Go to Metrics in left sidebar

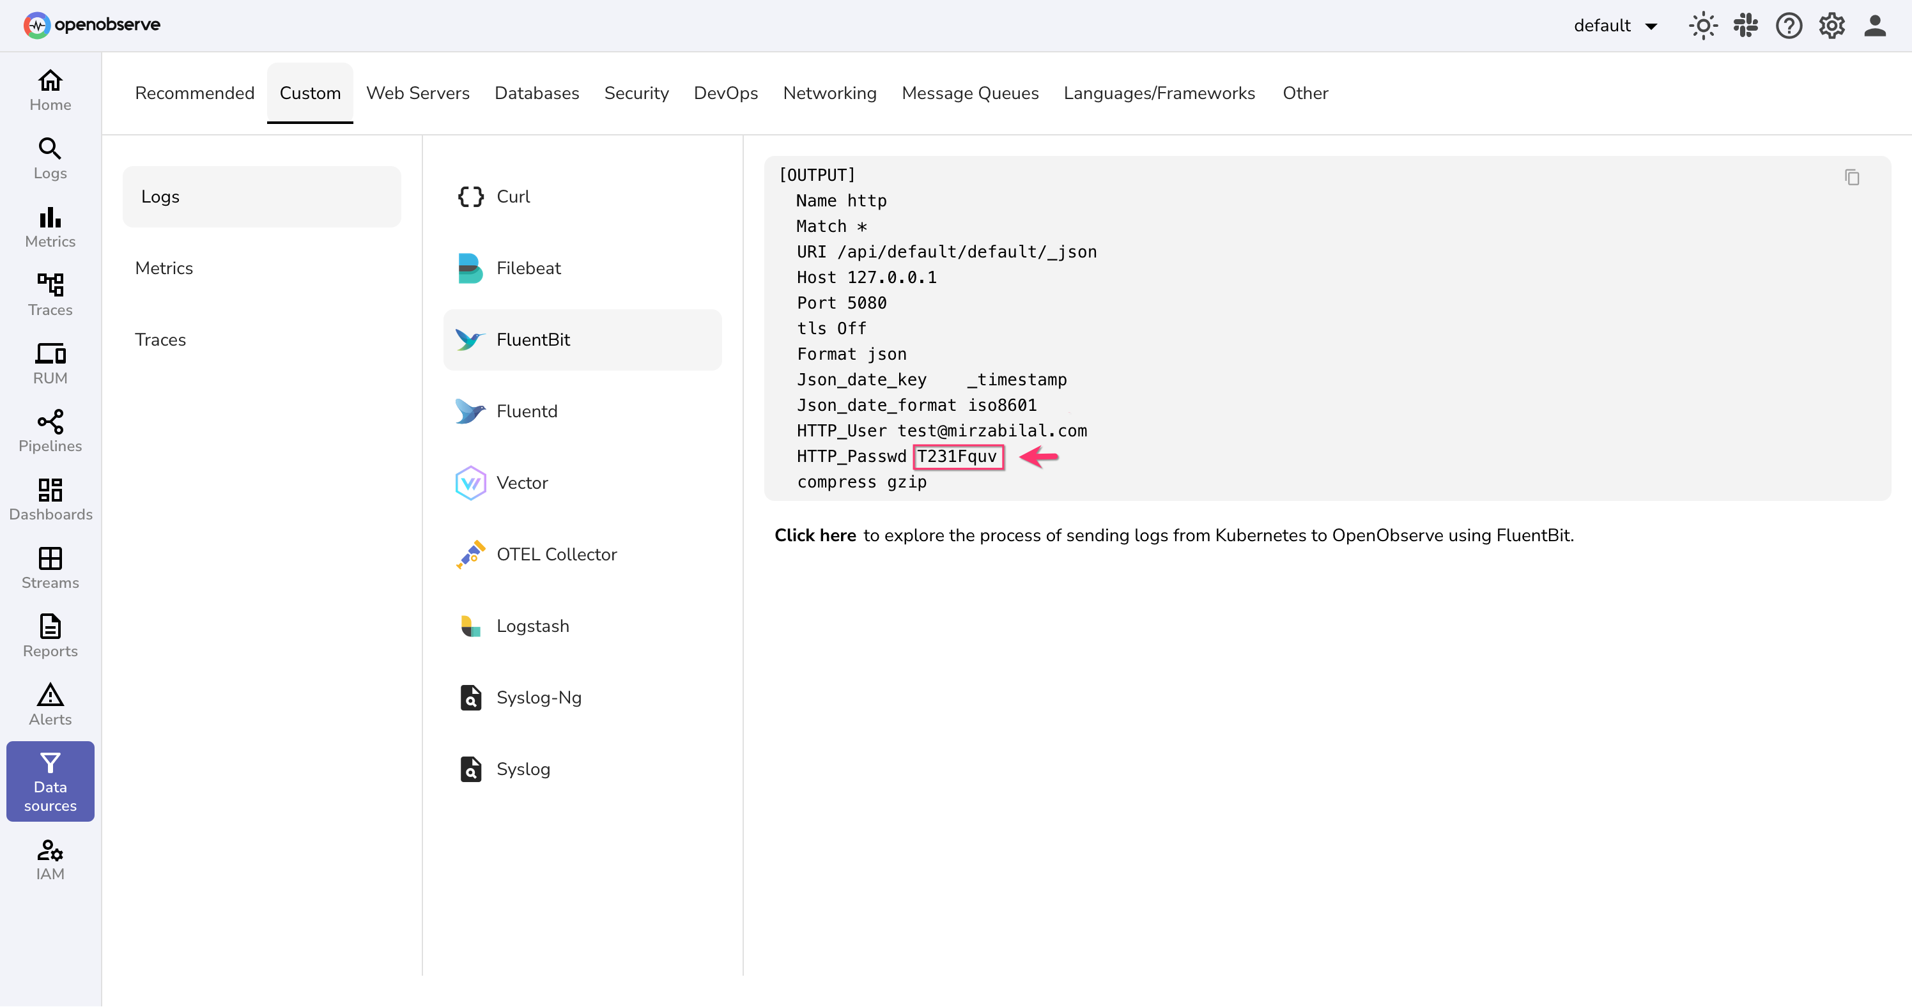[x=50, y=227]
